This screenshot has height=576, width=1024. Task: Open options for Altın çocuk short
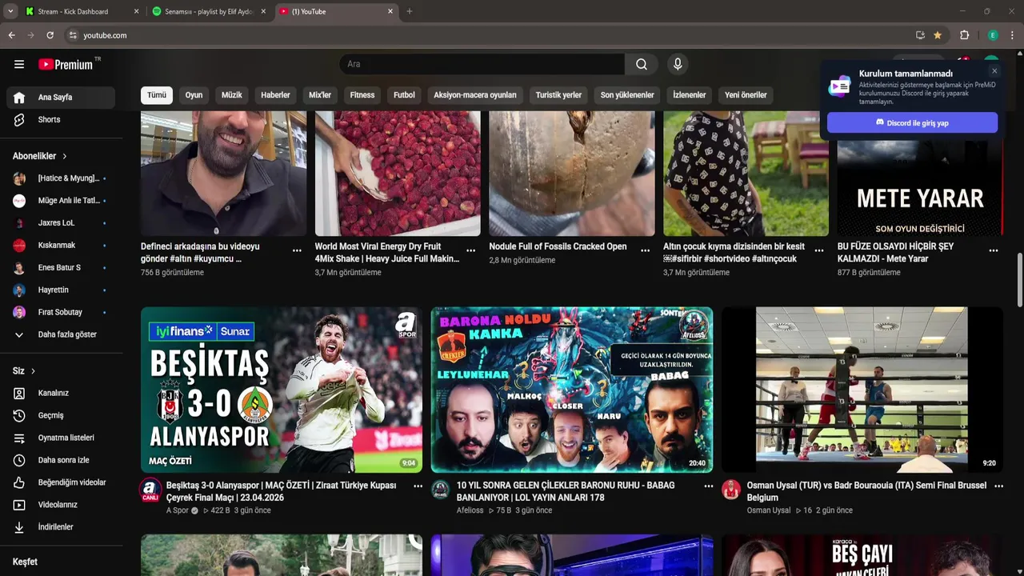(x=819, y=250)
